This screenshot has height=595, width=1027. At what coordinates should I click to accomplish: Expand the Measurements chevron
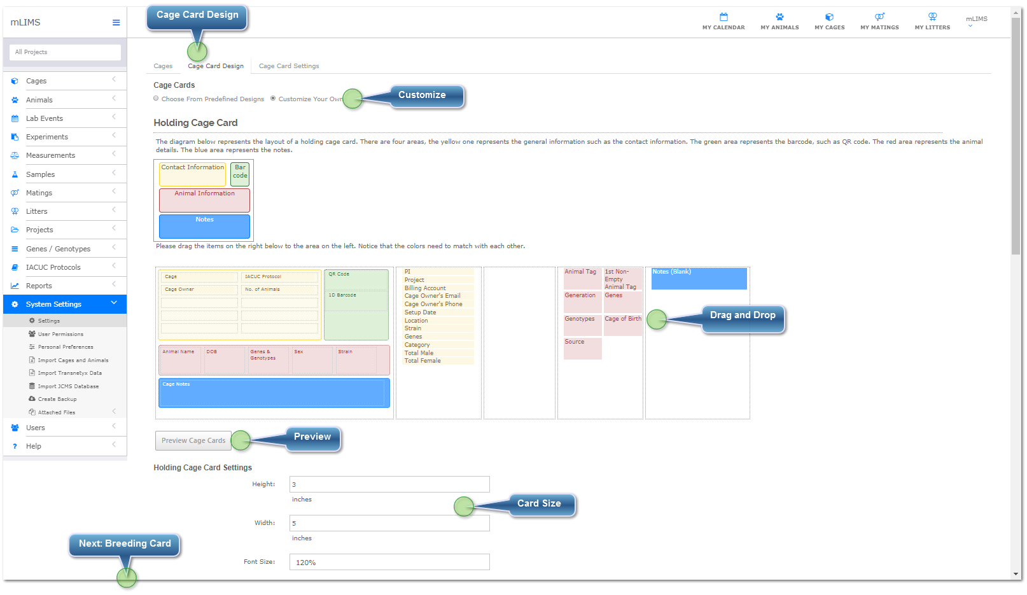114,153
